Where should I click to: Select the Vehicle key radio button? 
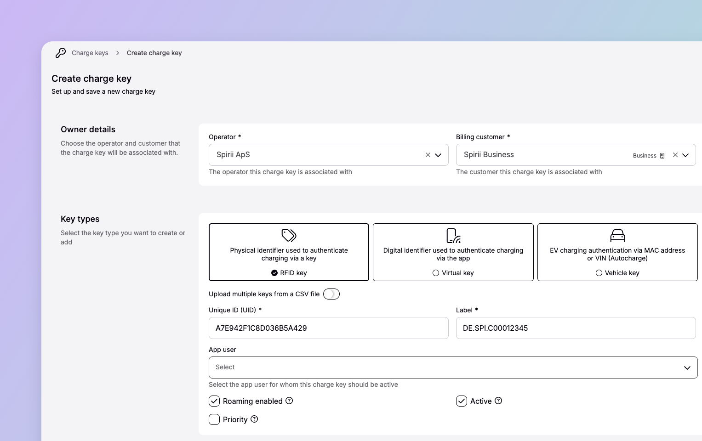coord(599,273)
